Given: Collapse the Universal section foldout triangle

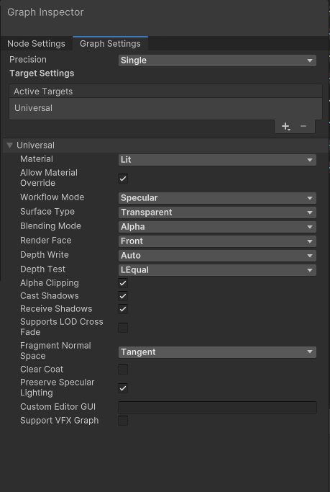Looking at the screenshot, I should (x=10, y=146).
